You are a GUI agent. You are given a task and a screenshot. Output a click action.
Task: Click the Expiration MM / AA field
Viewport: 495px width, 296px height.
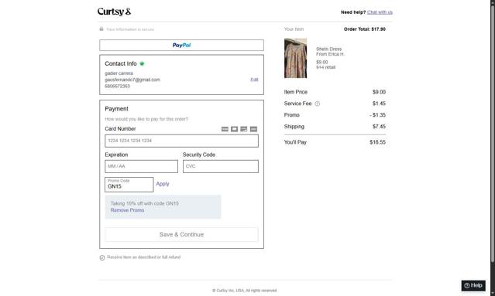point(142,166)
